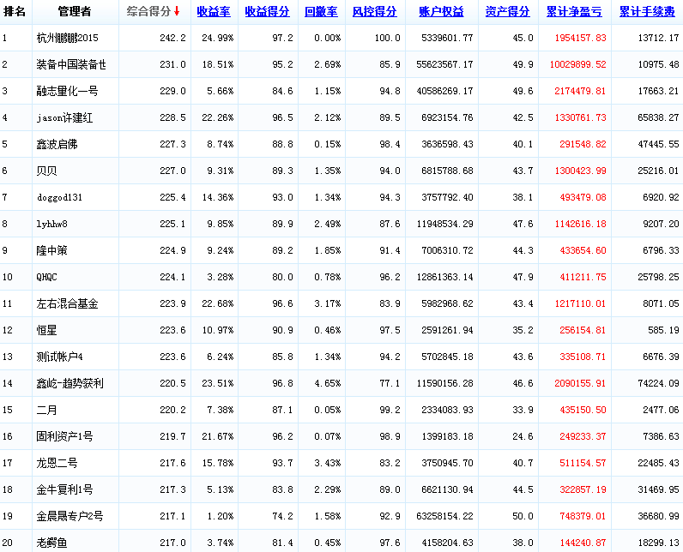Image resolution: width=683 pixels, height=552 pixels.
Task: Sort by 累计净盈亏 column header
Action: pyautogui.click(x=574, y=12)
